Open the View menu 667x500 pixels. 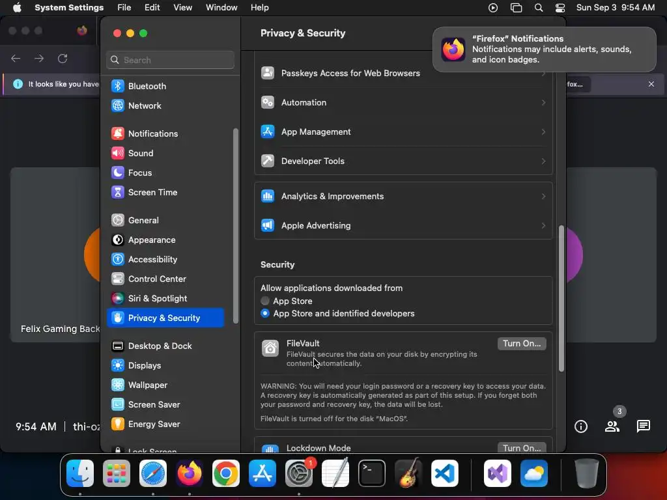(182, 8)
